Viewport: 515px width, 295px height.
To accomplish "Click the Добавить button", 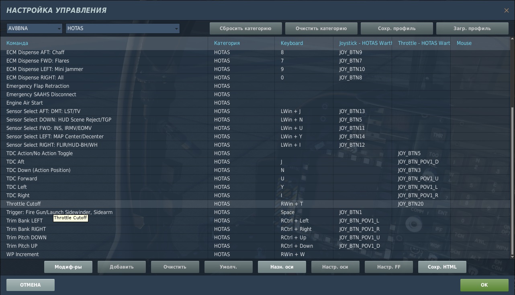I will (x=122, y=267).
